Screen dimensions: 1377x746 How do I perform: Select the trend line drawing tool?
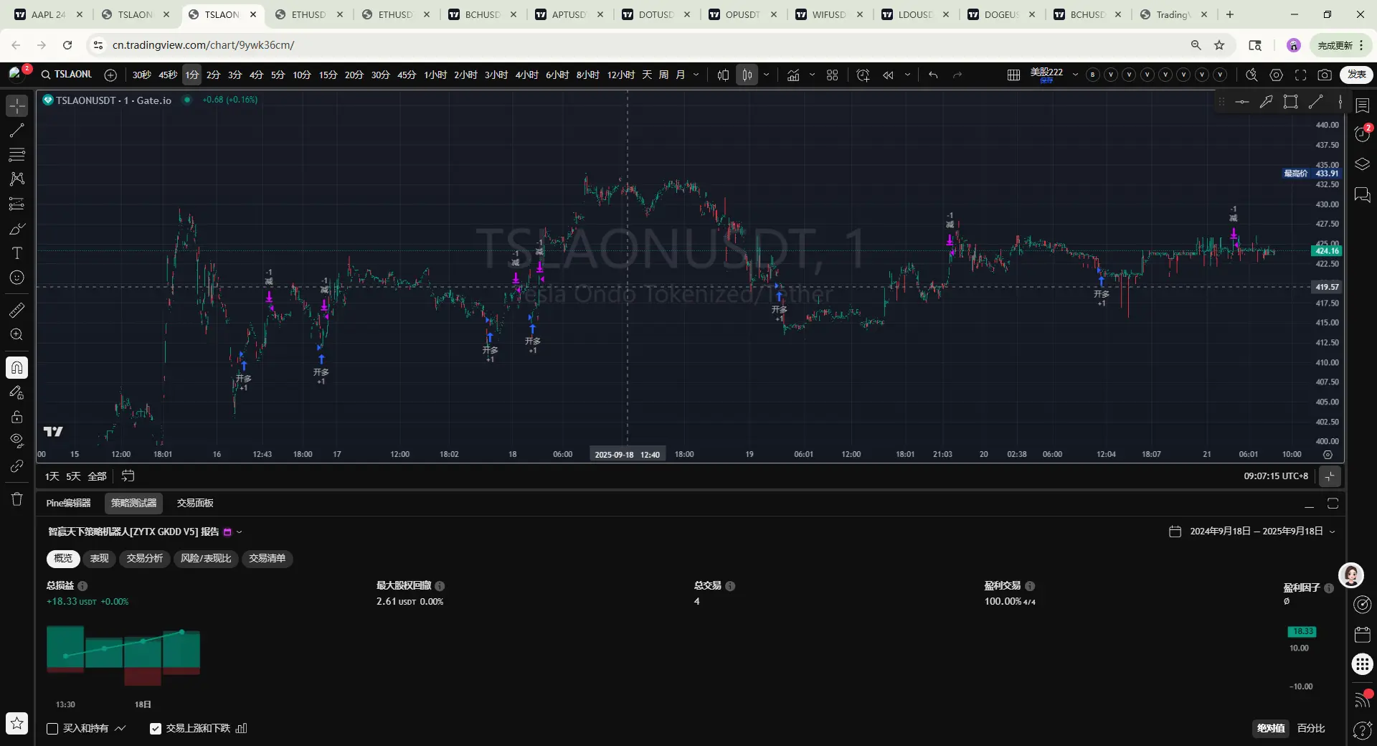(17, 131)
